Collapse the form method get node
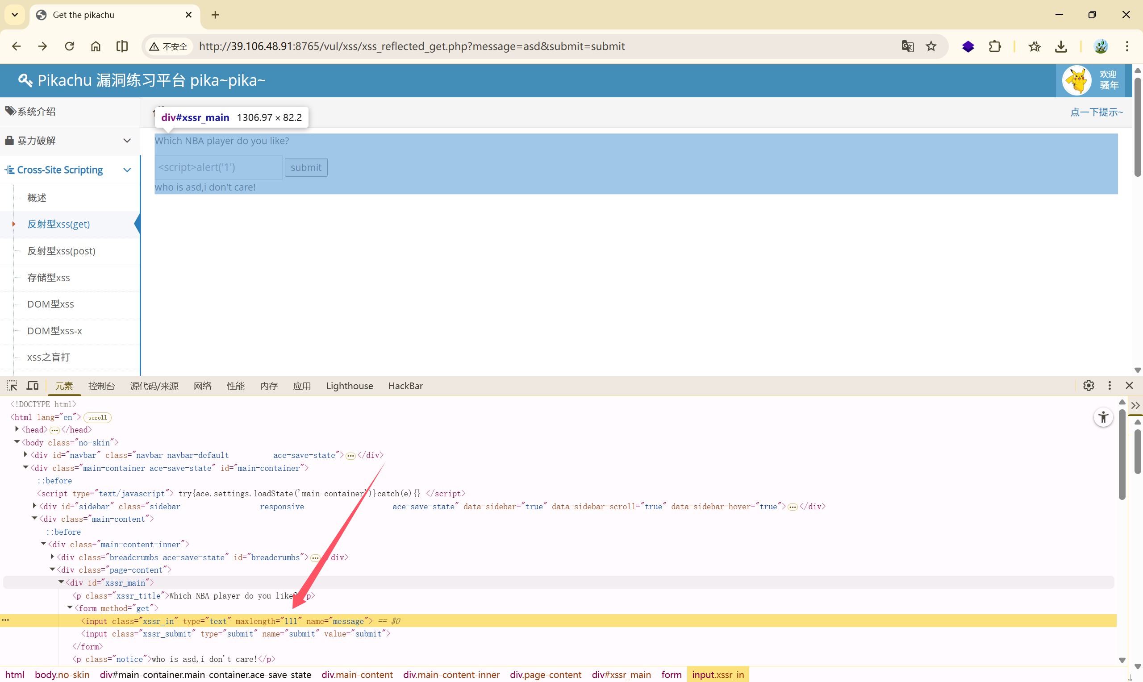Image resolution: width=1143 pixels, height=682 pixels. pos(70,608)
